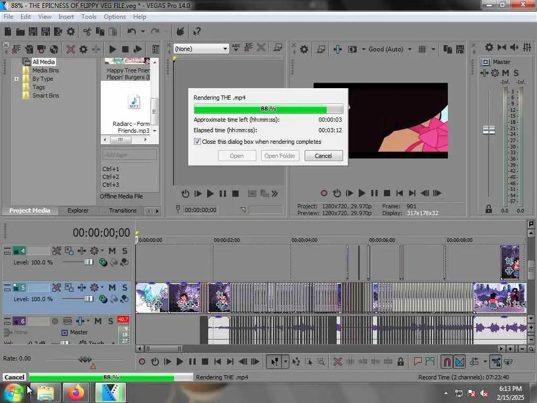Get media from web globe icon
The width and height of the screenshot is (537, 403).
[54, 49]
